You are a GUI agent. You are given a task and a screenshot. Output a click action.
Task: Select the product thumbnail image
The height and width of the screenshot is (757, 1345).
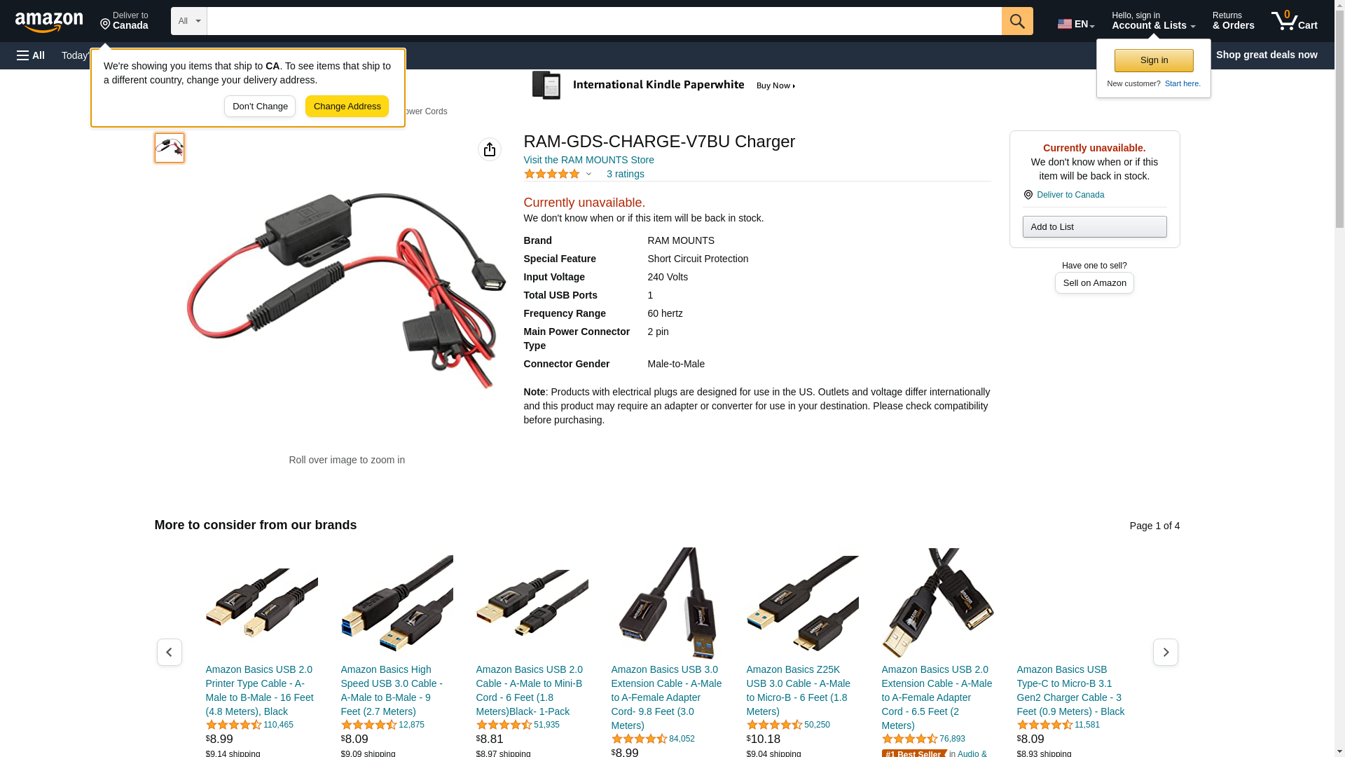pos(170,148)
